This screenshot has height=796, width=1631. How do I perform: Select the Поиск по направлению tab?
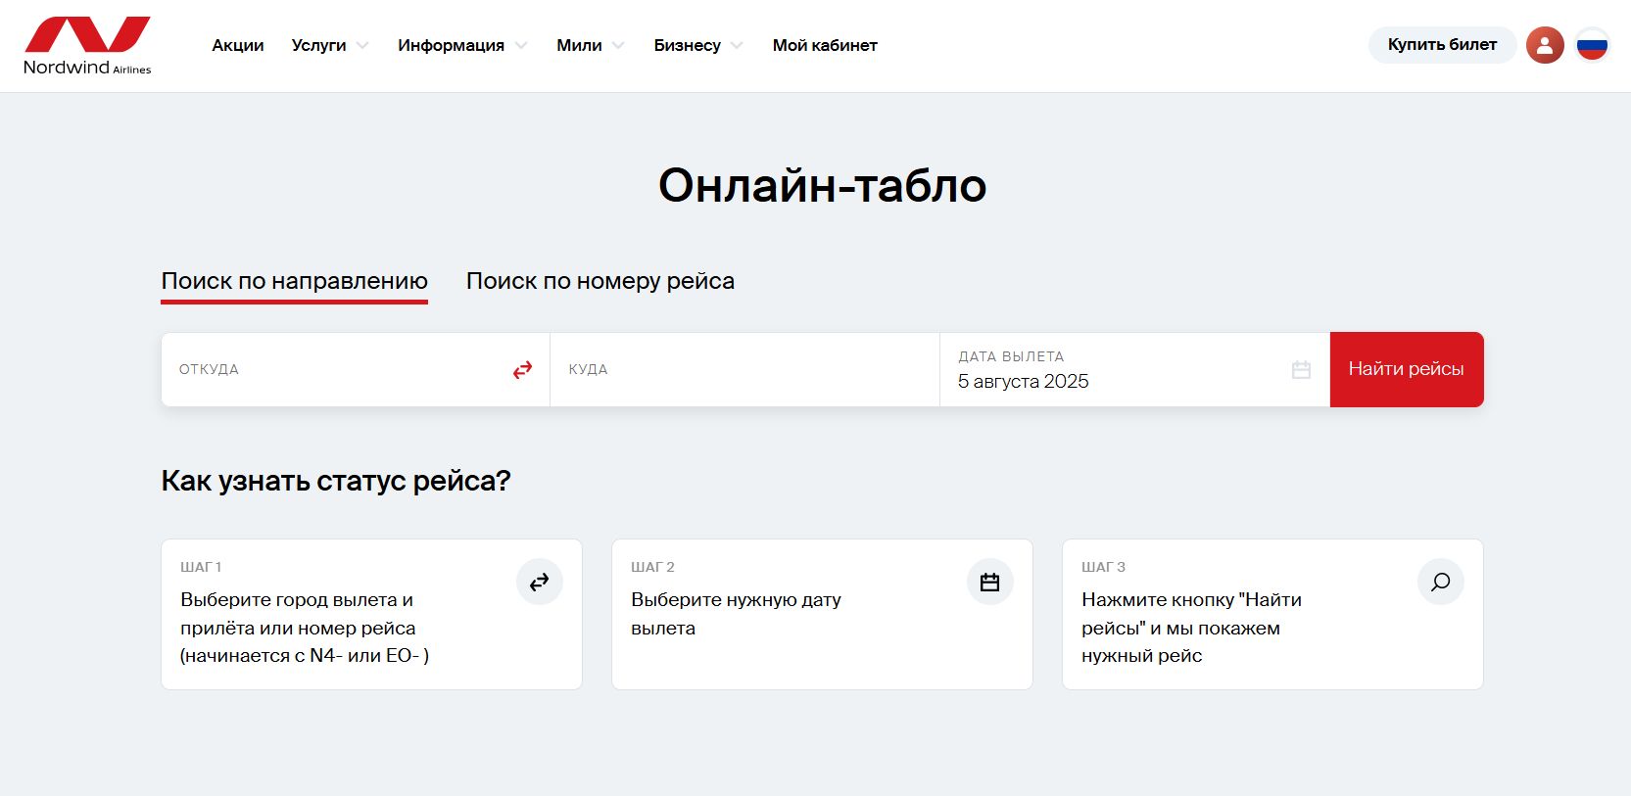[x=295, y=282]
